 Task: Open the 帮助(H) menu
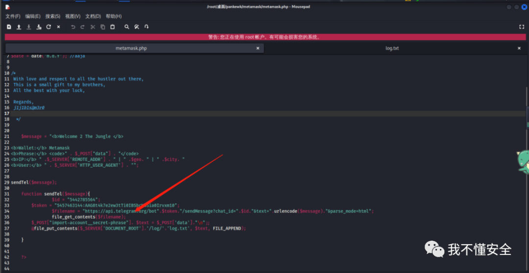114,16
